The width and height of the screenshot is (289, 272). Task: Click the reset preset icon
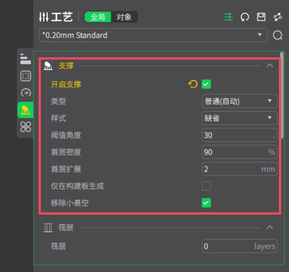tap(245, 17)
